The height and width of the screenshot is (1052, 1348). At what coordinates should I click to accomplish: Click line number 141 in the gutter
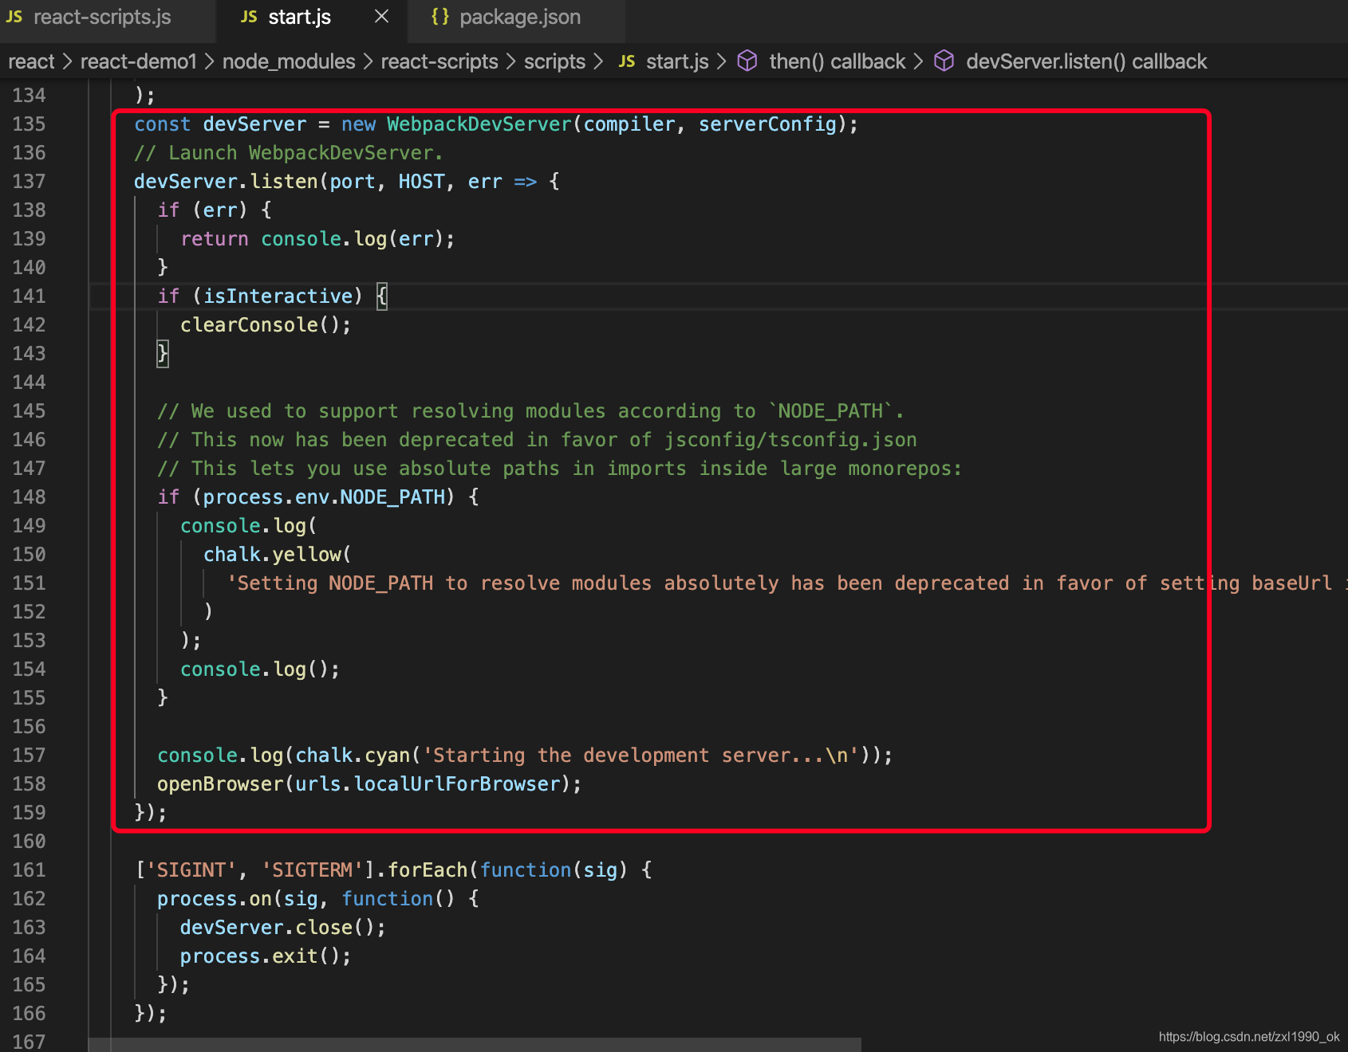(29, 296)
